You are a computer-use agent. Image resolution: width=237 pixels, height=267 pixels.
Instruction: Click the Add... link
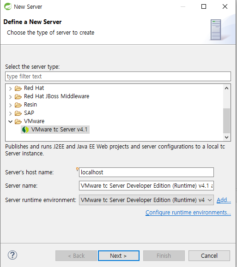click(x=224, y=200)
